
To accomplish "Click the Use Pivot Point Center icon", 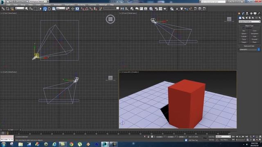I will pos(68,9).
